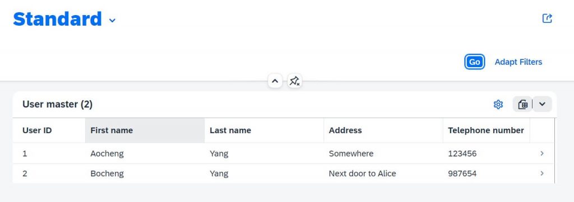Viewport: 574px width, 202px height.
Task: Click the Last name column header
Action: coord(265,130)
